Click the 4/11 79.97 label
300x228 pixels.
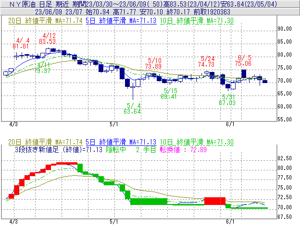coord(42,68)
